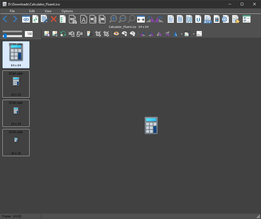Click the save image icon
The height and width of the screenshot is (219, 261).
[x=47, y=34]
